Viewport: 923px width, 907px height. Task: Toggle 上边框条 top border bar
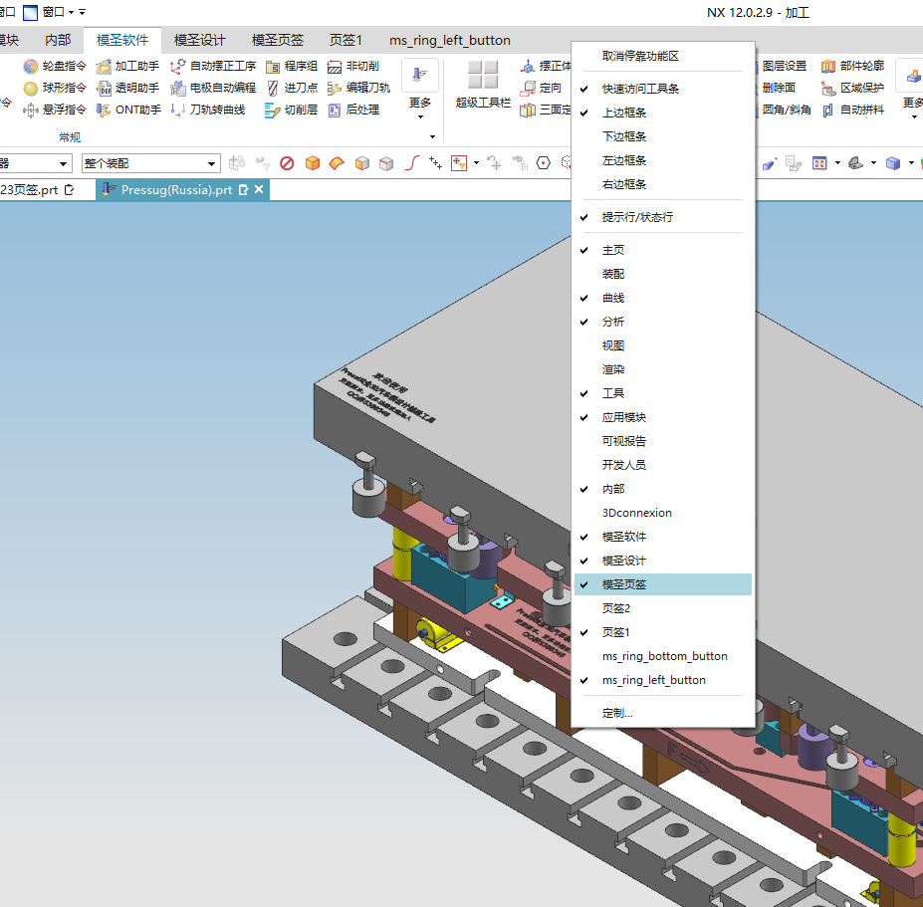point(663,113)
